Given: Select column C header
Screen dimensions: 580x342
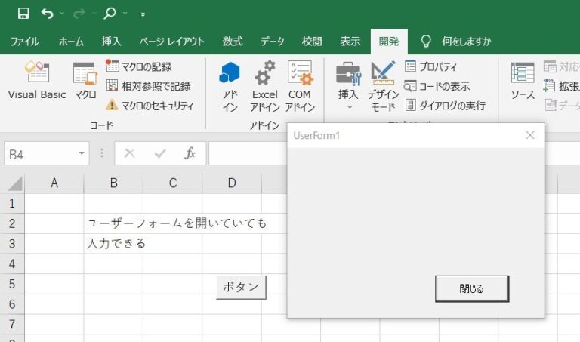Looking at the screenshot, I should (x=173, y=183).
